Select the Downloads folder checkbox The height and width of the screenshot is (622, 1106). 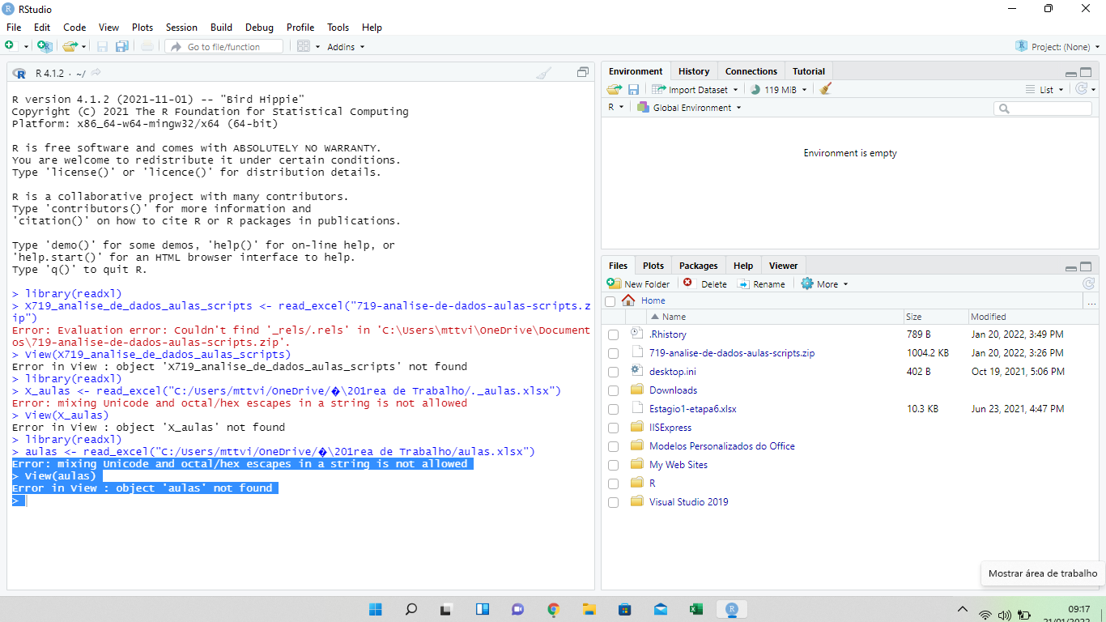614,390
